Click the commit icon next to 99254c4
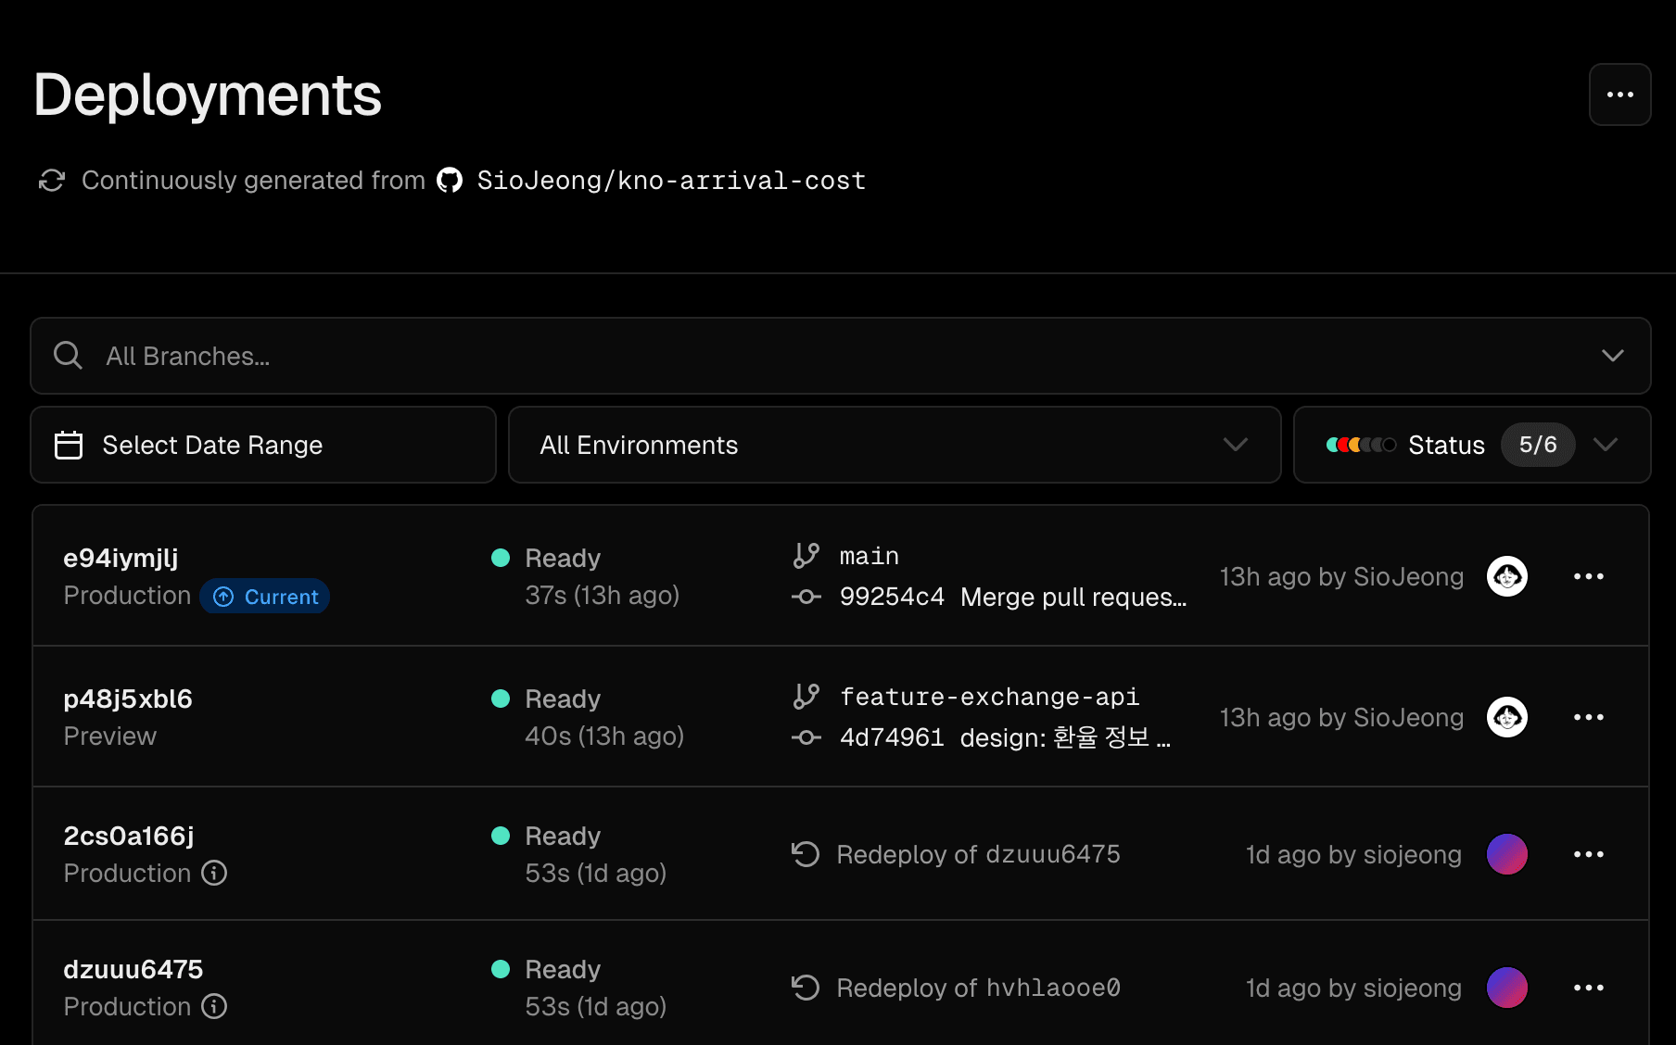The width and height of the screenshot is (1676, 1045). click(806, 598)
